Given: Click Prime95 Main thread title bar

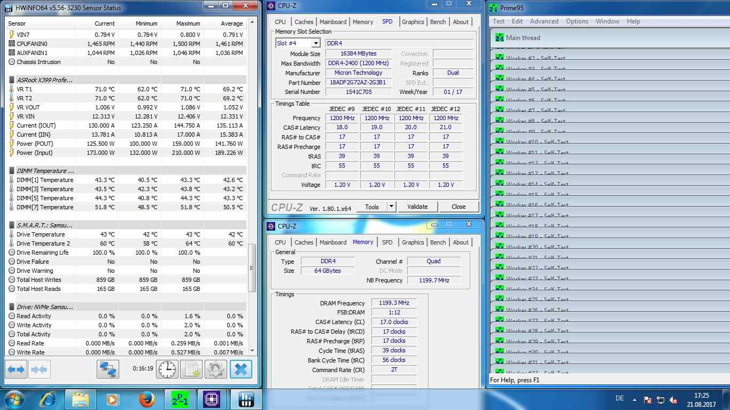Looking at the screenshot, I should click(609, 38).
